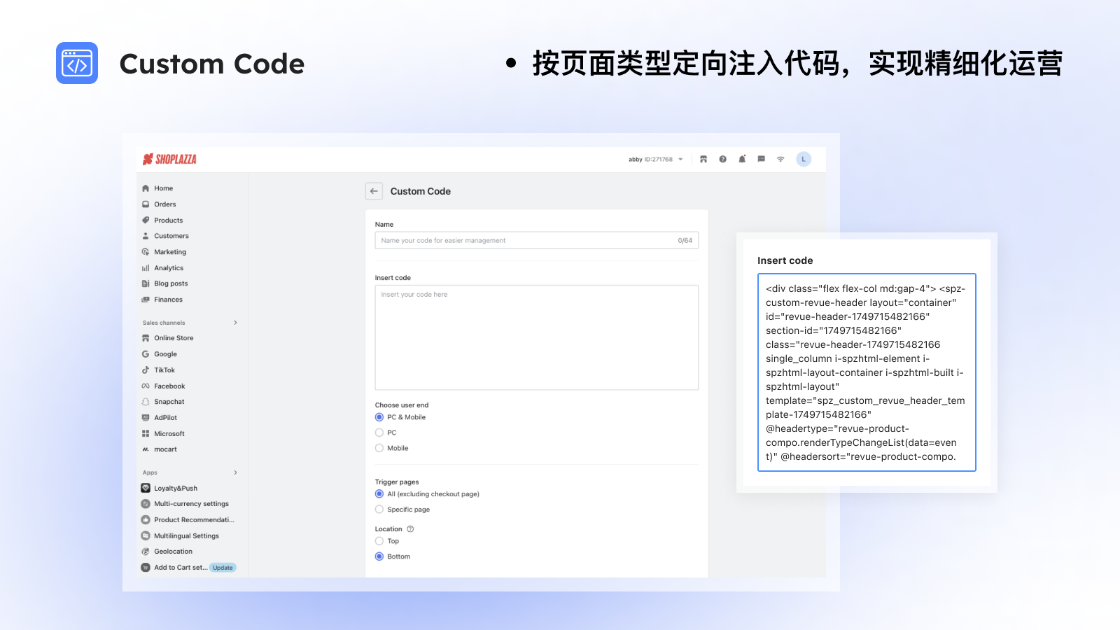This screenshot has width=1120, height=630.
Task: Focus the Insert your code here textarea
Action: coord(537,337)
